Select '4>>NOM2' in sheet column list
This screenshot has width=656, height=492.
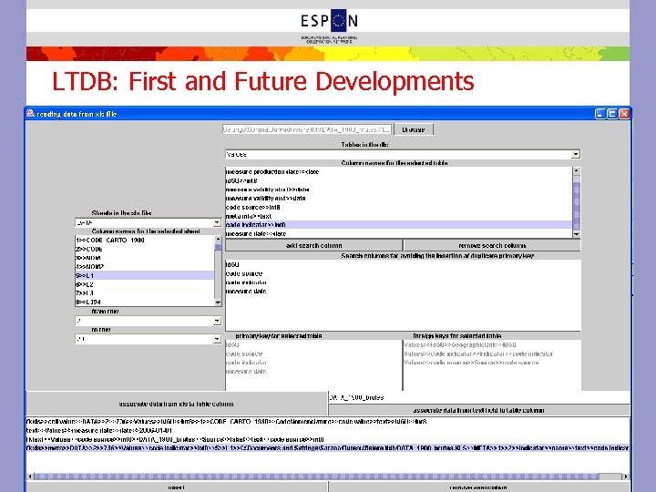(x=145, y=266)
